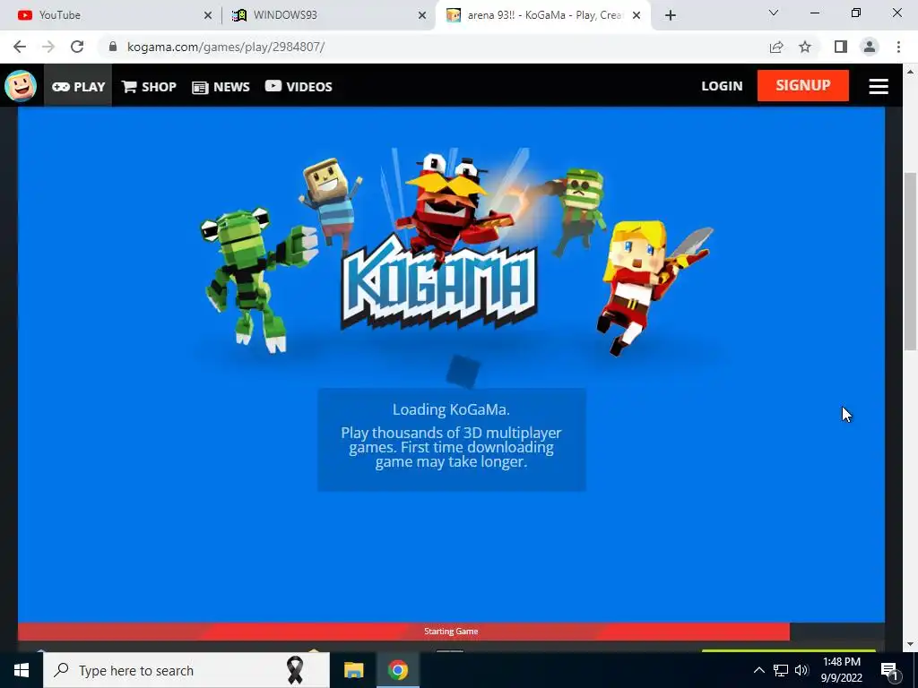Click the Starting Game progress bar
Image resolution: width=918 pixels, height=688 pixels.
[451, 632]
